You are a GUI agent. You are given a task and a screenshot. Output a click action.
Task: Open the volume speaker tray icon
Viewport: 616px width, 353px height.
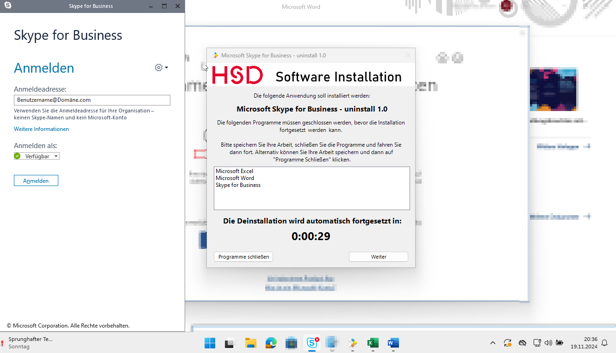pos(548,343)
